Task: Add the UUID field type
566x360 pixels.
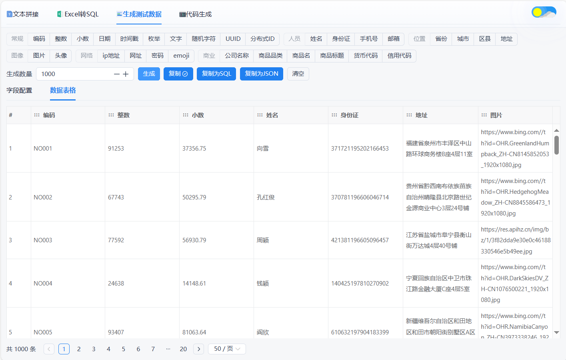Action: pyautogui.click(x=233, y=39)
